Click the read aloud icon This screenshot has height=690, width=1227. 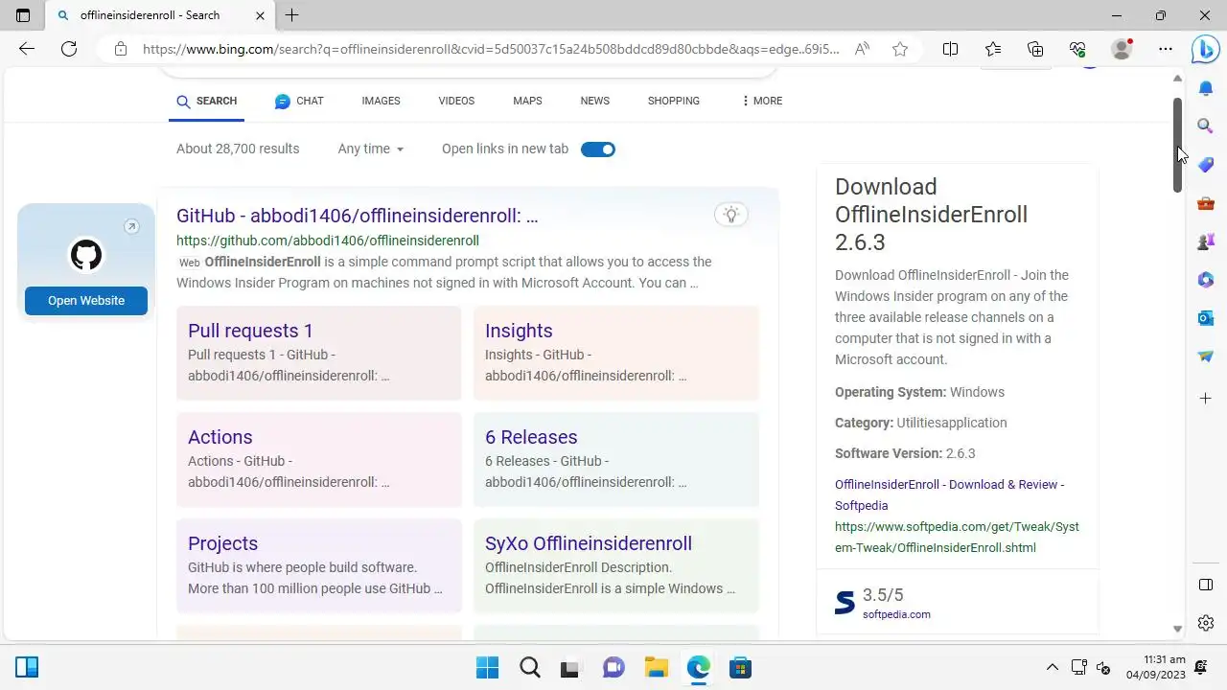863,49
